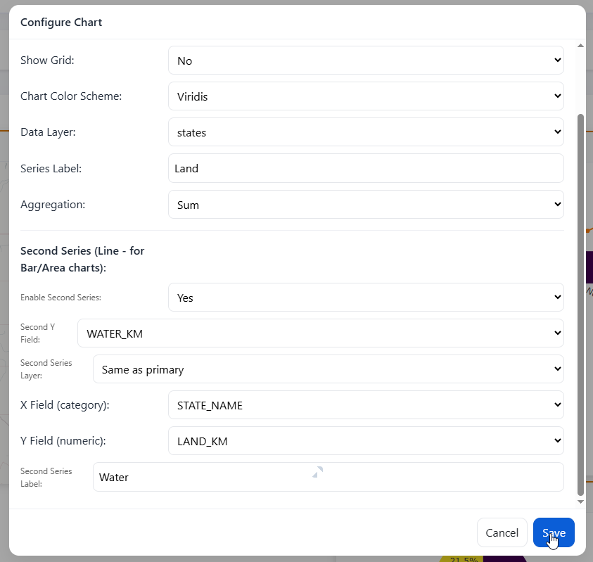Select the Y Field numeric dropdown

coord(366,441)
